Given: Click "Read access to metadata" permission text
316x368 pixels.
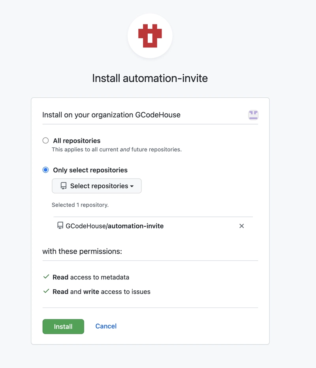Looking at the screenshot, I should [91, 277].
